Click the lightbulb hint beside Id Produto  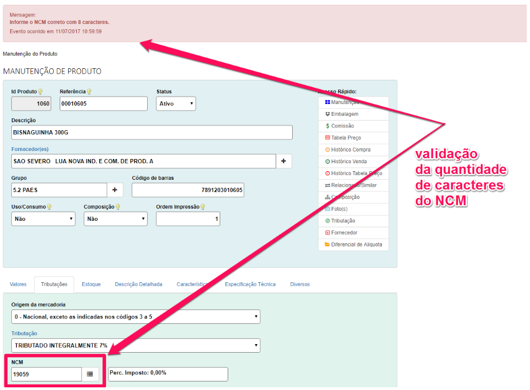tap(40, 92)
